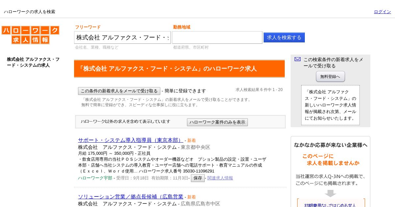Click the 求人検索結果 6 件中 1 - 20 text
This screenshot has width=395, height=207.
click(x=259, y=90)
